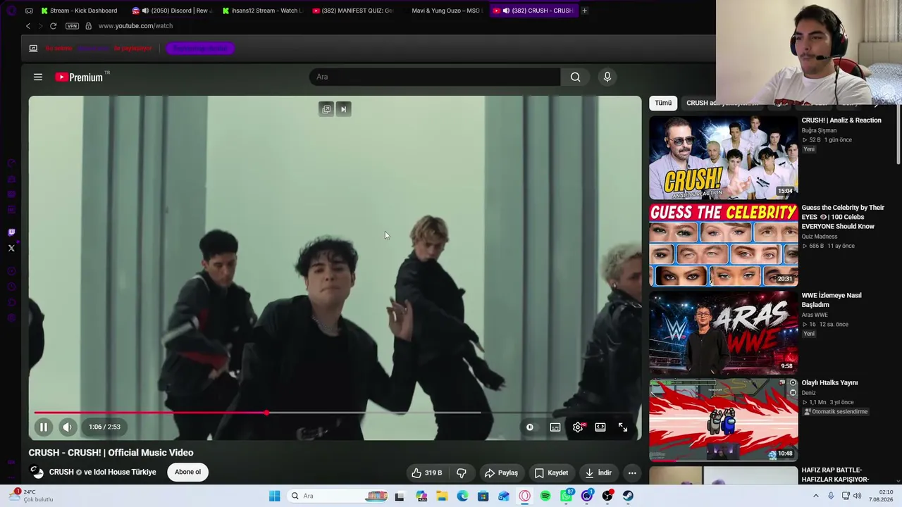The height and width of the screenshot is (507, 902).
Task: Open Microsoft Edge from taskbar
Action: [462, 496]
